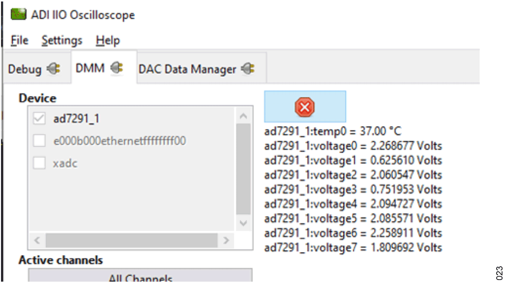505x284 pixels.
Task: Click the detach plug icon on DMM tab
Action: [116, 68]
